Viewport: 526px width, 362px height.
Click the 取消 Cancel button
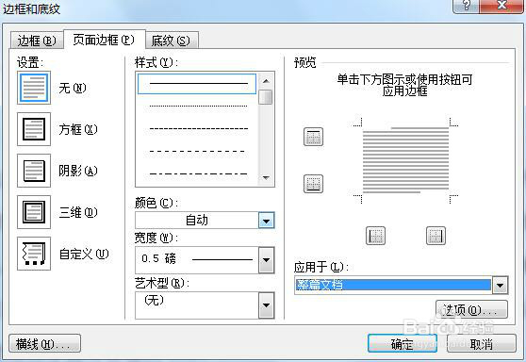click(x=482, y=343)
